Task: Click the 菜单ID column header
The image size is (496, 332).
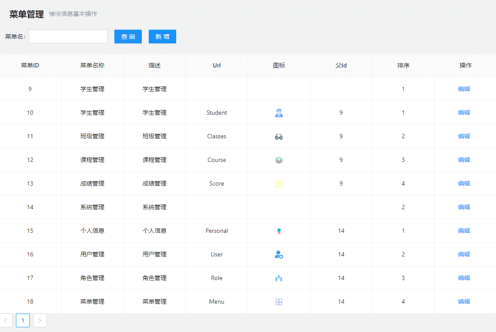Action: (x=30, y=65)
